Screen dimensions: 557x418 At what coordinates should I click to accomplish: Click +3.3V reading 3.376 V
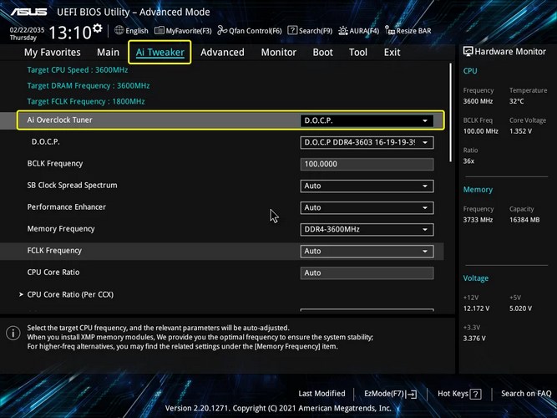point(474,339)
